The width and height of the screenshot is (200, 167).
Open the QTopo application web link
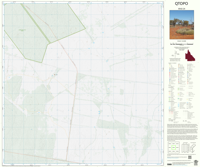tap(173, 158)
